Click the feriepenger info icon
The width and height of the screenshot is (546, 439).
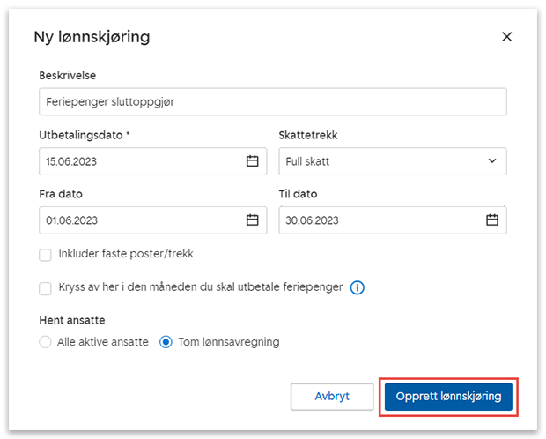click(358, 287)
